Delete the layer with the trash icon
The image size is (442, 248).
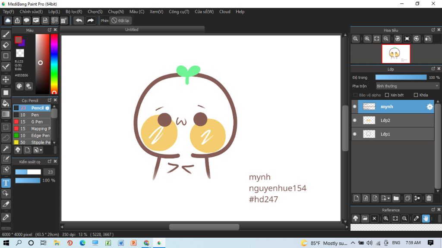click(x=429, y=198)
